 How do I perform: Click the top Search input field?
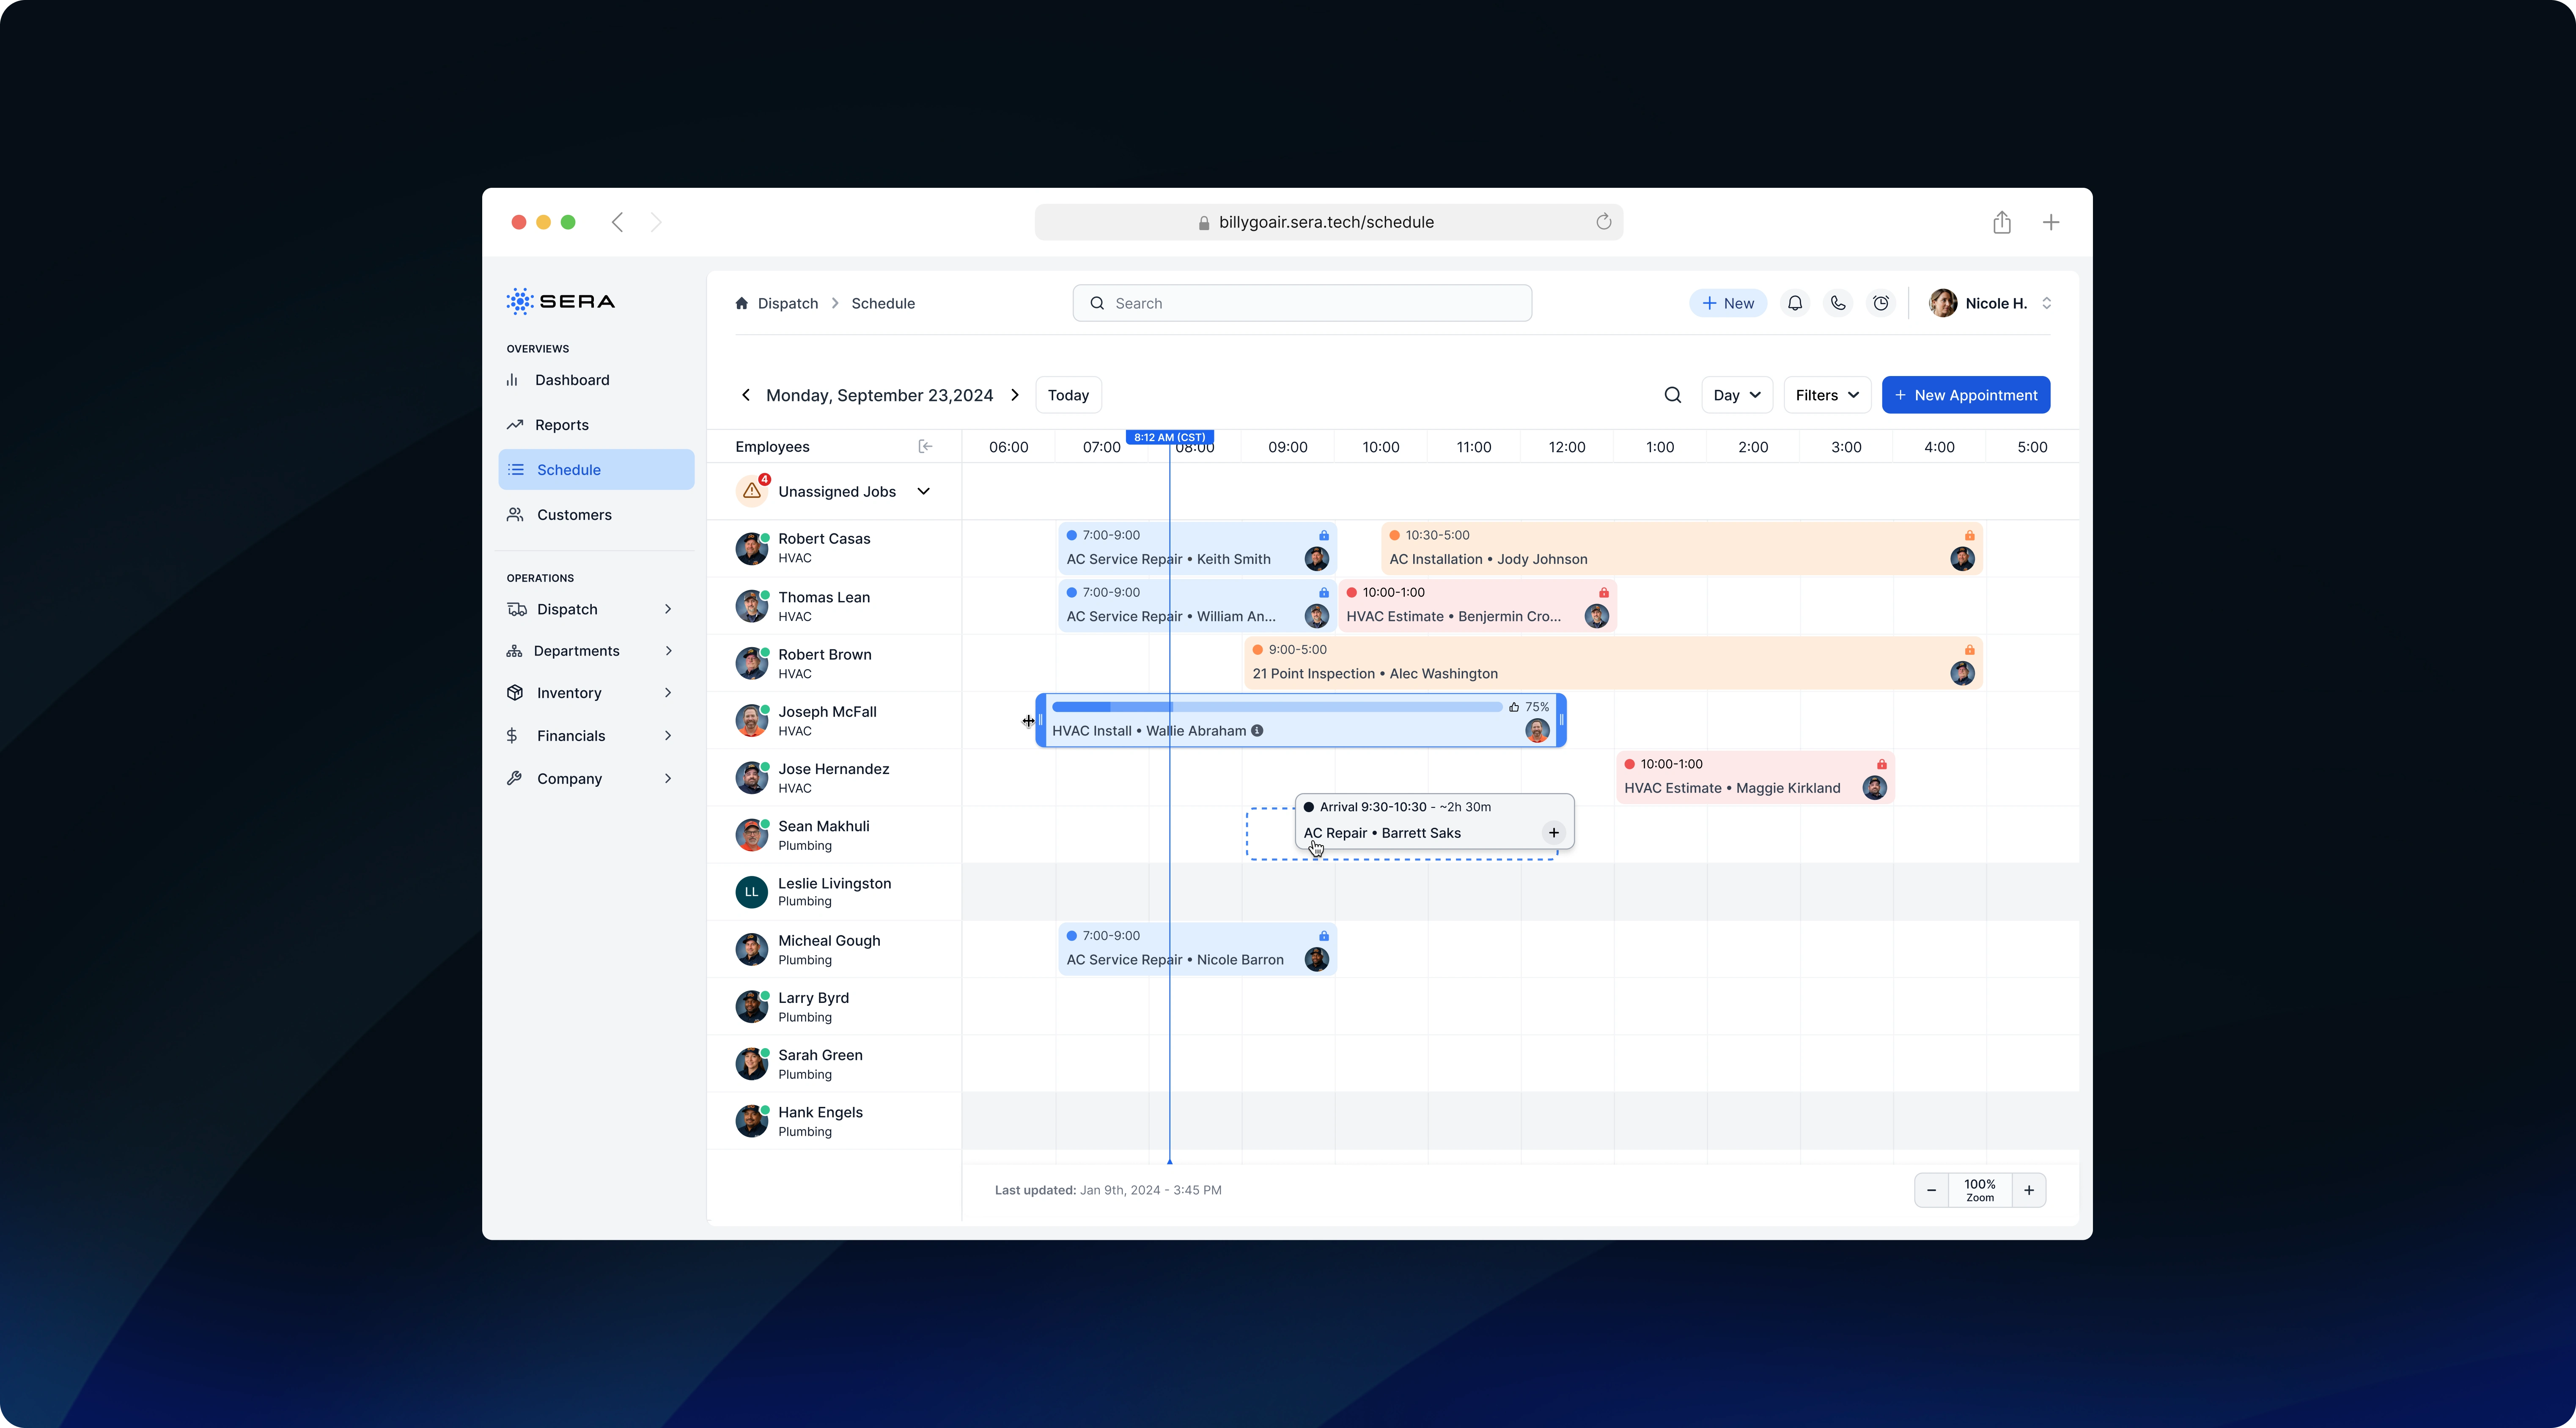(1301, 303)
